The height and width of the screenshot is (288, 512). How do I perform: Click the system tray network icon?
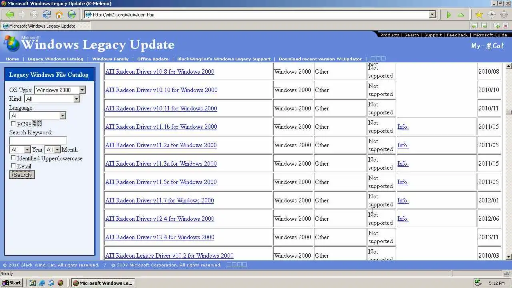point(478,283)
